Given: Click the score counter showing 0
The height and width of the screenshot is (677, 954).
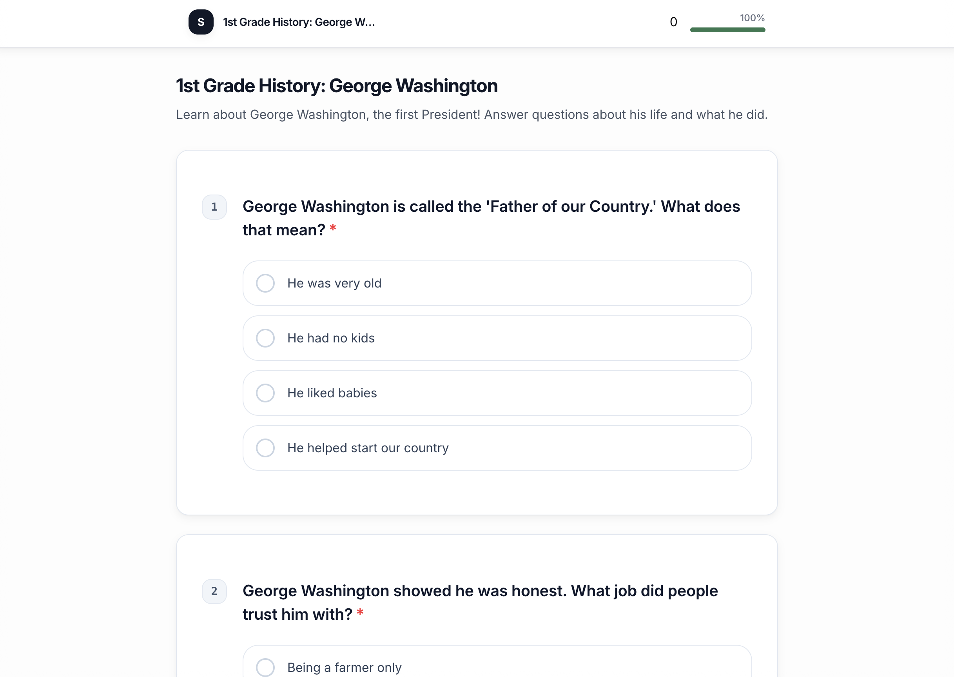Looking at the screenshot, I should pos(673,22).
